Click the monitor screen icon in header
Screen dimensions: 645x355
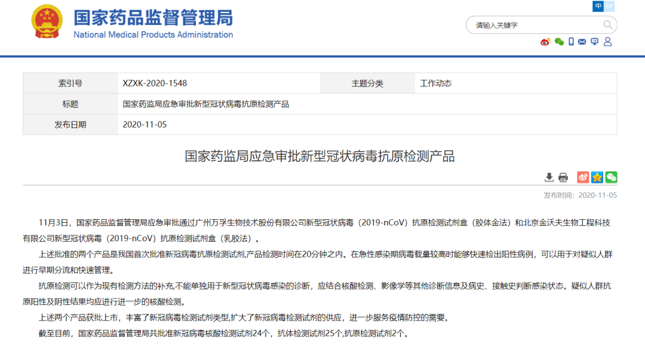coord(594,42)
